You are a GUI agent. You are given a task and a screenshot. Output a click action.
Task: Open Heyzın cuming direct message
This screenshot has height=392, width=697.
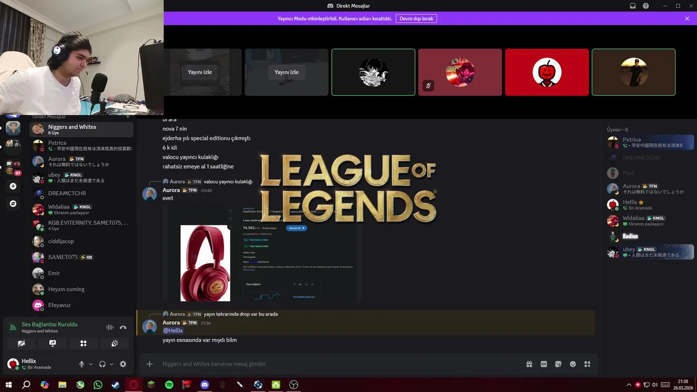[x=82, y=289]
